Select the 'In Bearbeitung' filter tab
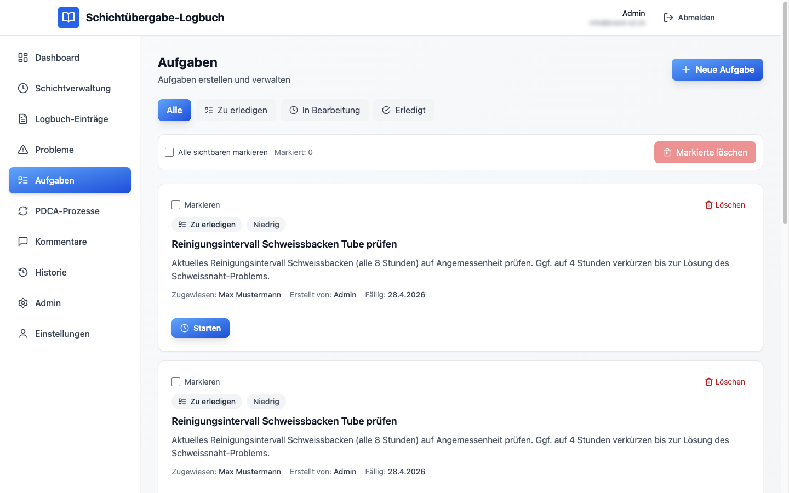 pos(325,110)
